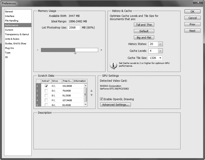This screenshot has width=205, height=160.
Task: Switch to the General preferences category
Action: pos(9,11)
